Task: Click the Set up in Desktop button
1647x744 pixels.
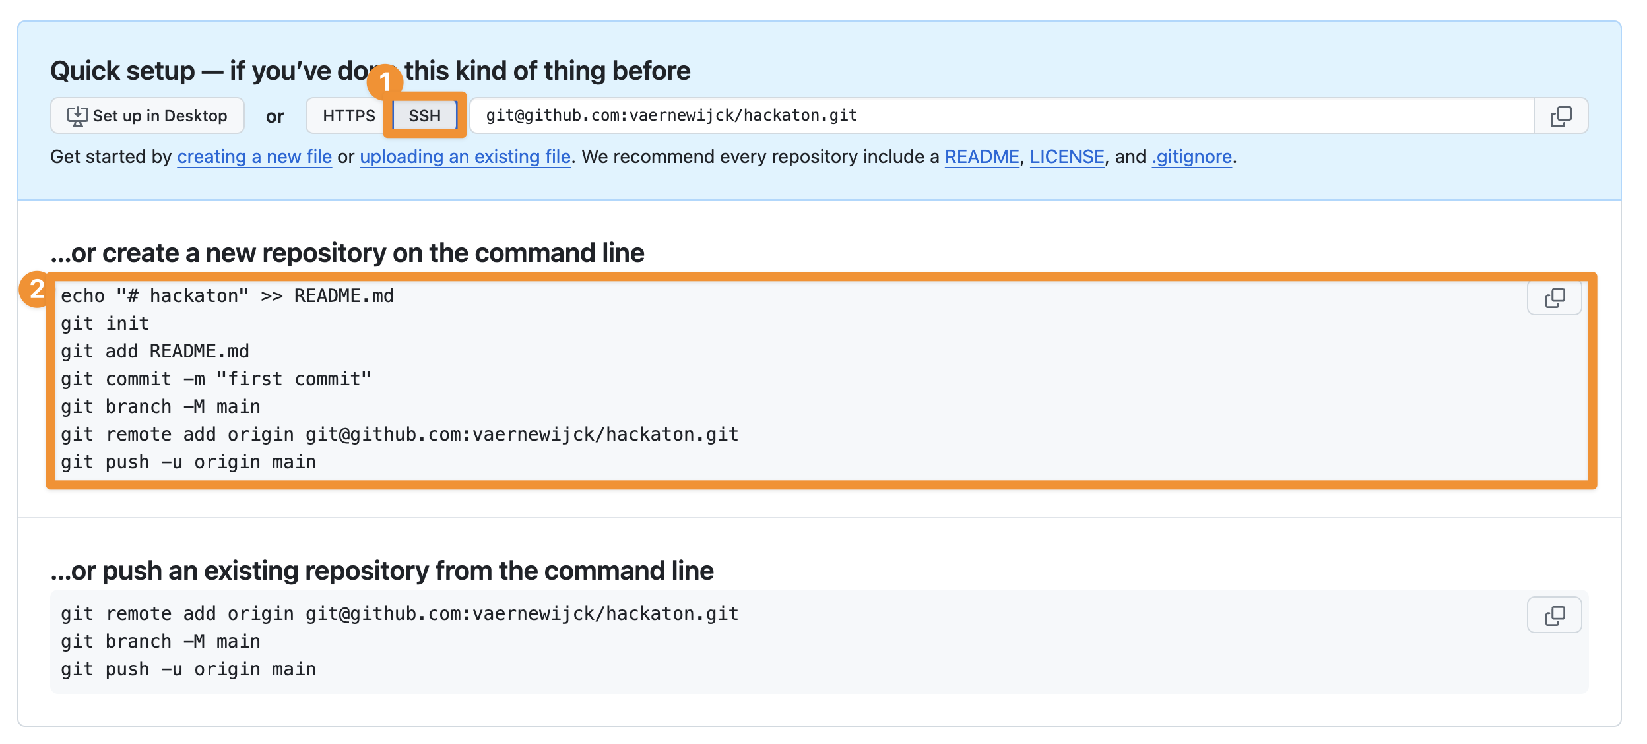Action: tap(147, 116)
